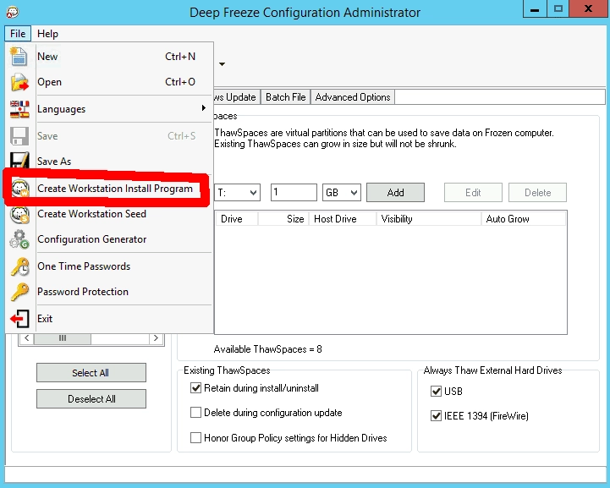Enable Delete during configuration update

[x=195, y=413]
